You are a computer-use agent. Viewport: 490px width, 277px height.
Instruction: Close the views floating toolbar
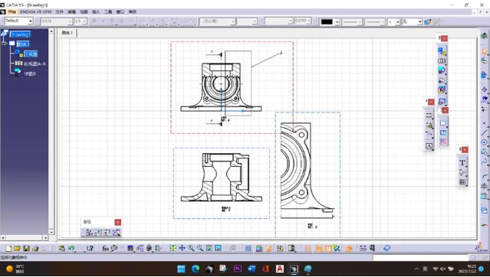444,38
